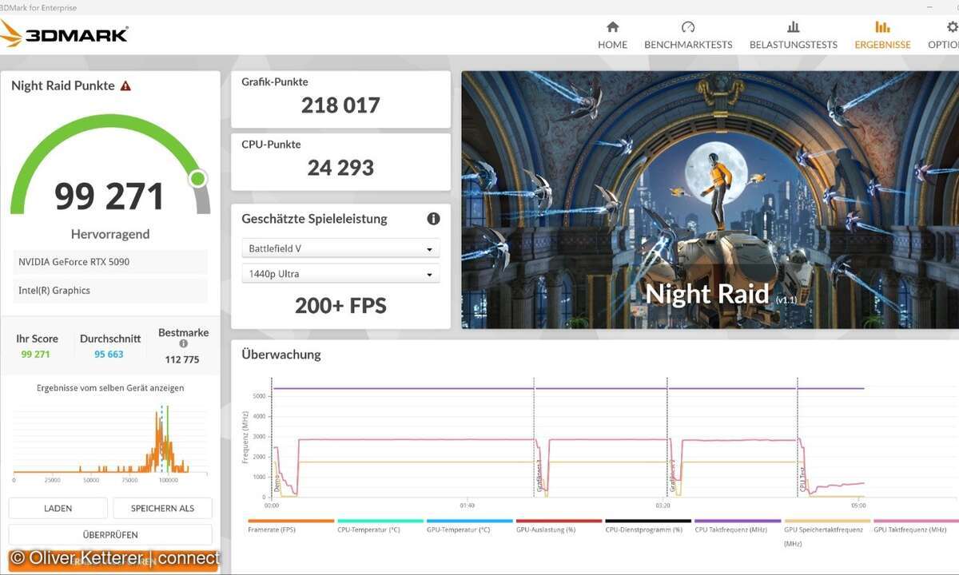The width and height of the screenshot is (959, 575).
Task: Click the warning triangle next to Night Raid Punkte
Action: pos(125,86)
